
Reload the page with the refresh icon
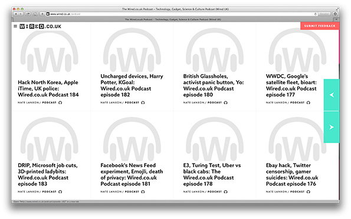pos(316,14)
